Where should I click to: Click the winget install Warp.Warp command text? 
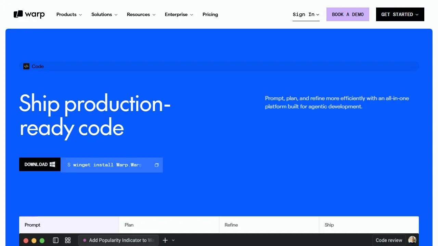click(107, 165)
